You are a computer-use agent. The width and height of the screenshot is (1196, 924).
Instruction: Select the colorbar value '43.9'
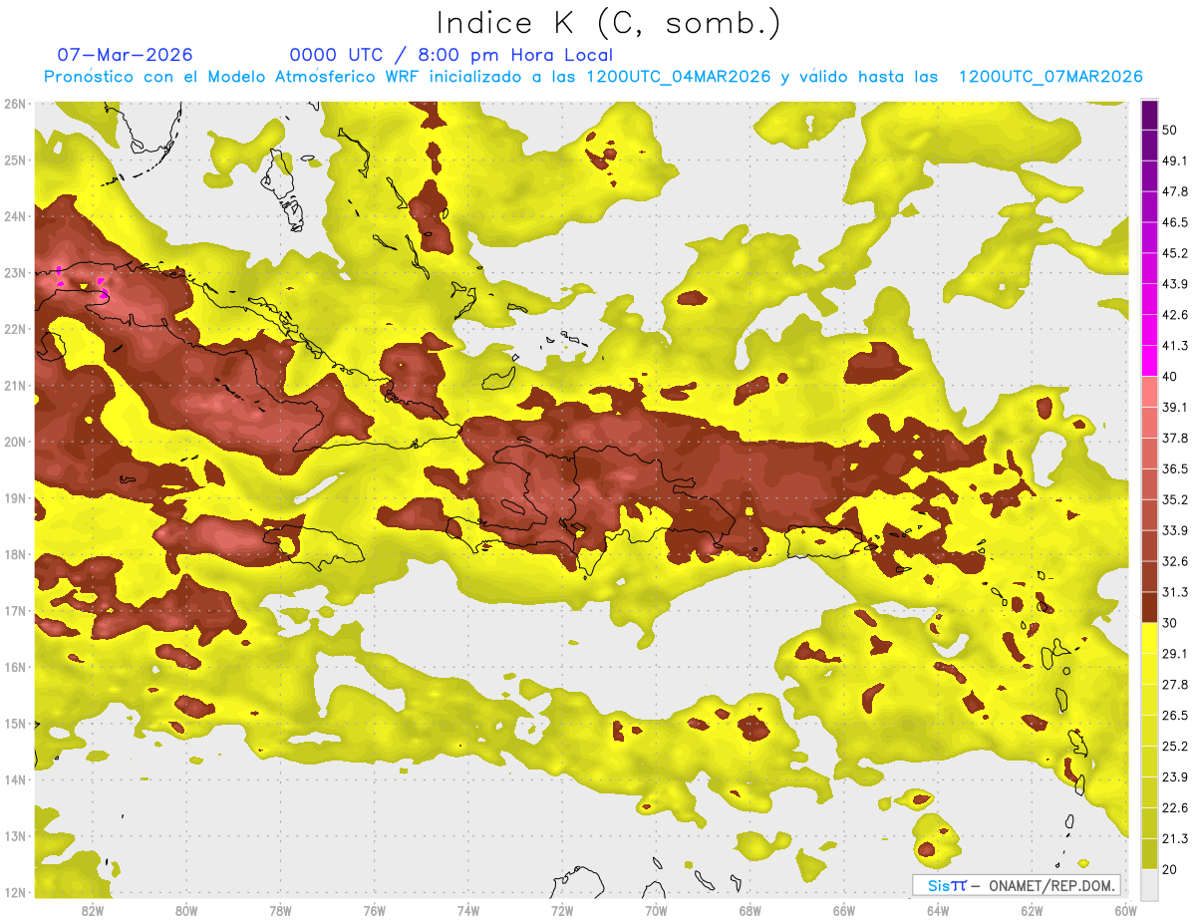1174,284
